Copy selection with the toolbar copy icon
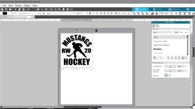195x109 pixels. tap(19, 9)
